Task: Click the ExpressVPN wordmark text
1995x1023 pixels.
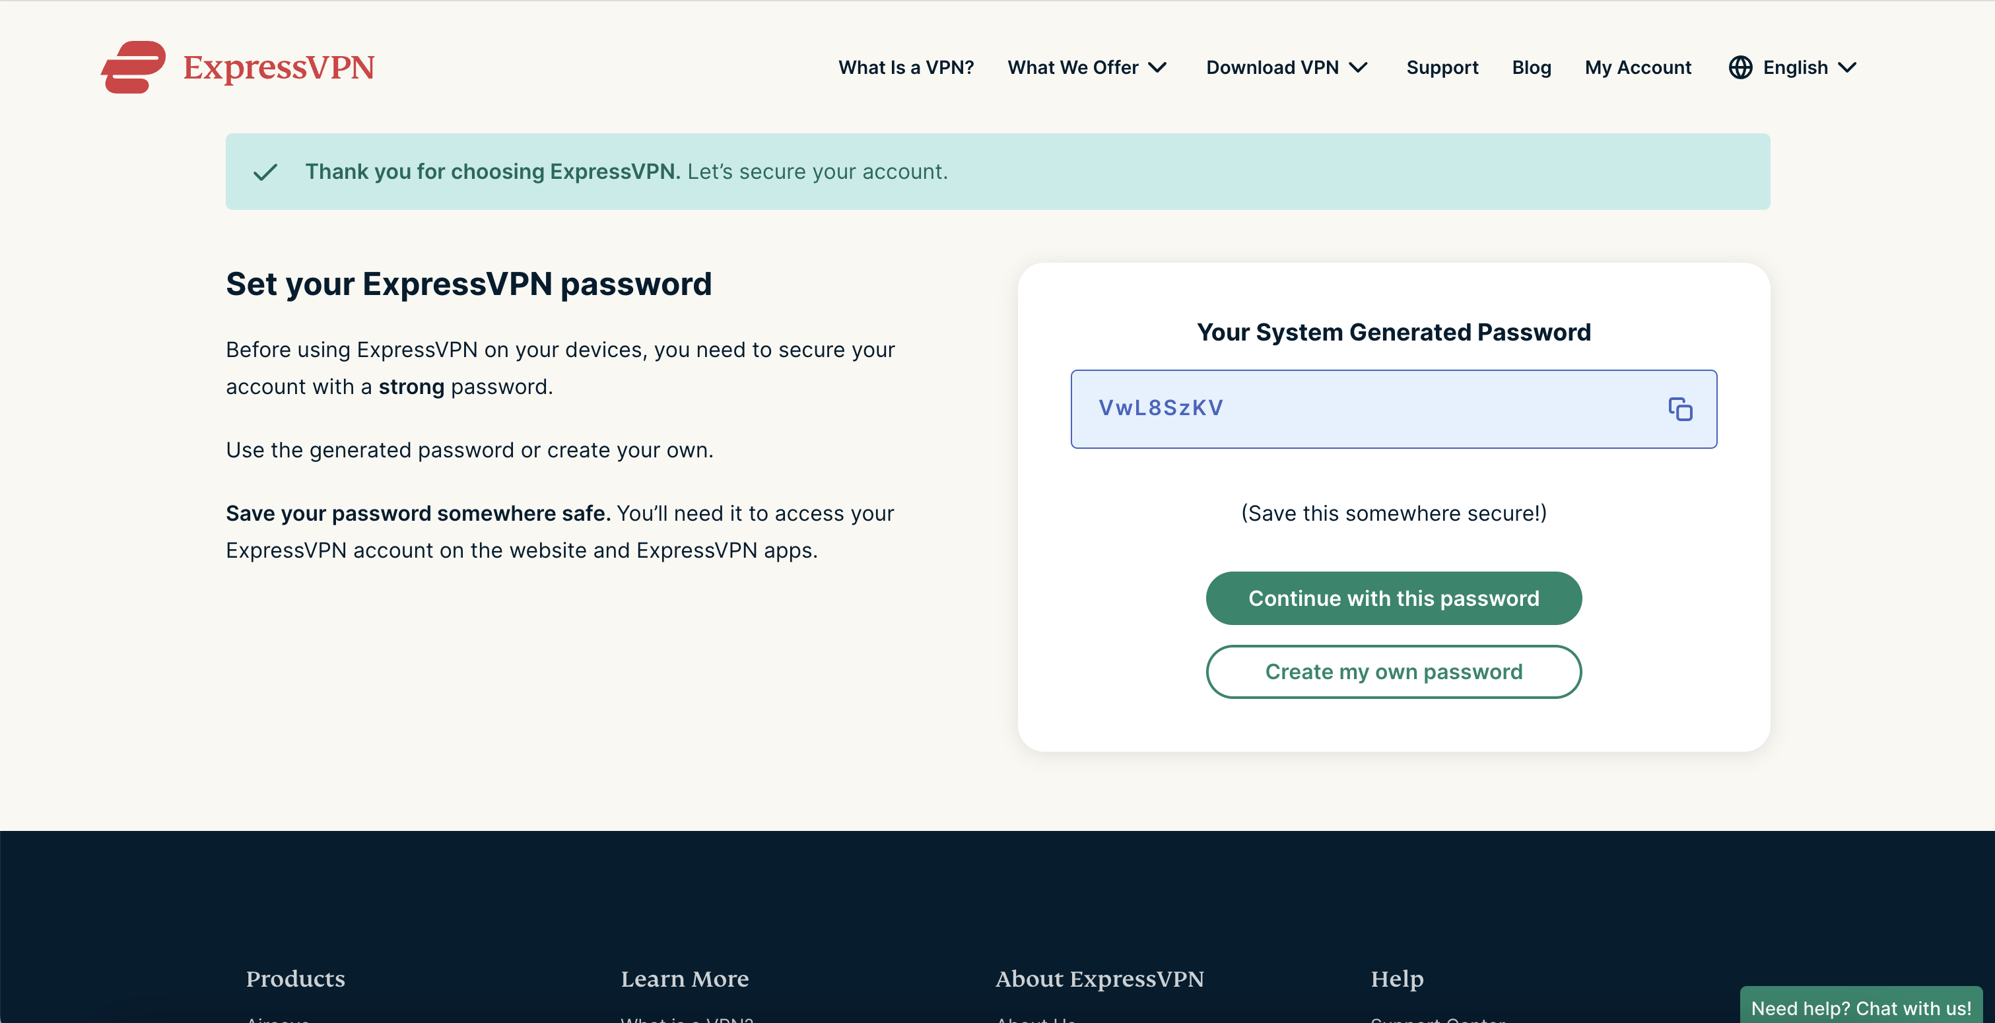Action: point(279,67)
